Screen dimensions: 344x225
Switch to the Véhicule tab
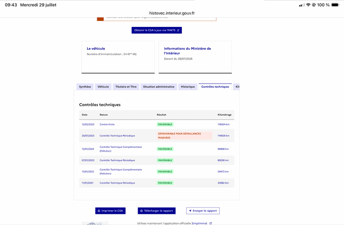tap(103, 87)
